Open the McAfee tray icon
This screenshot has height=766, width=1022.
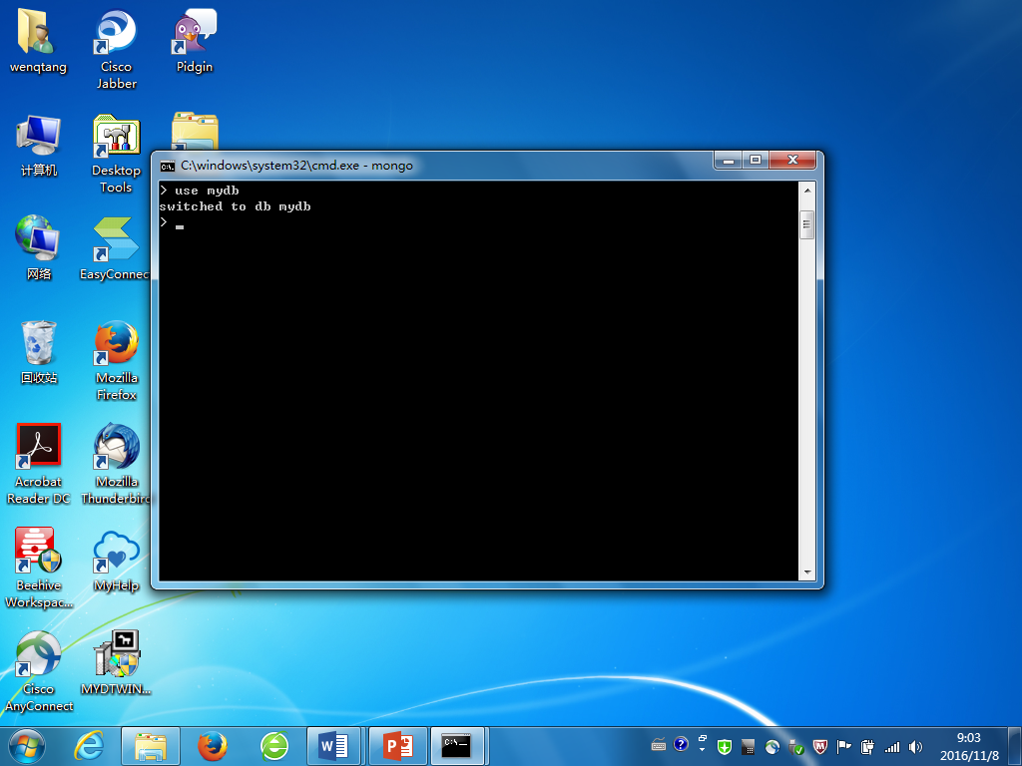(820, 747)
